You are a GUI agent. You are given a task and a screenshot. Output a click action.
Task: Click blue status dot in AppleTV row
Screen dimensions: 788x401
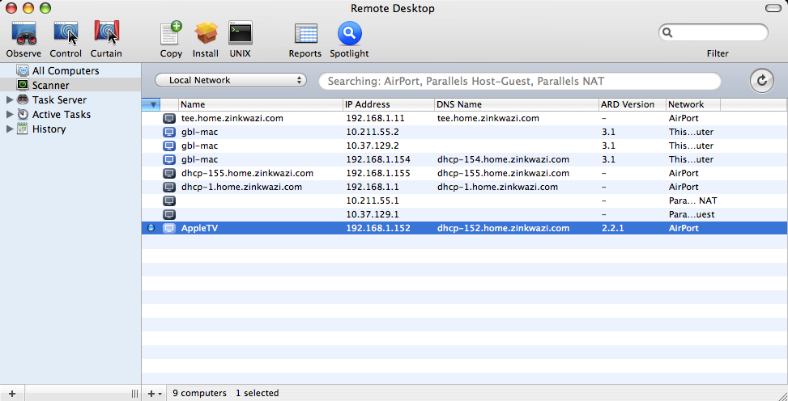coord(151,228)
